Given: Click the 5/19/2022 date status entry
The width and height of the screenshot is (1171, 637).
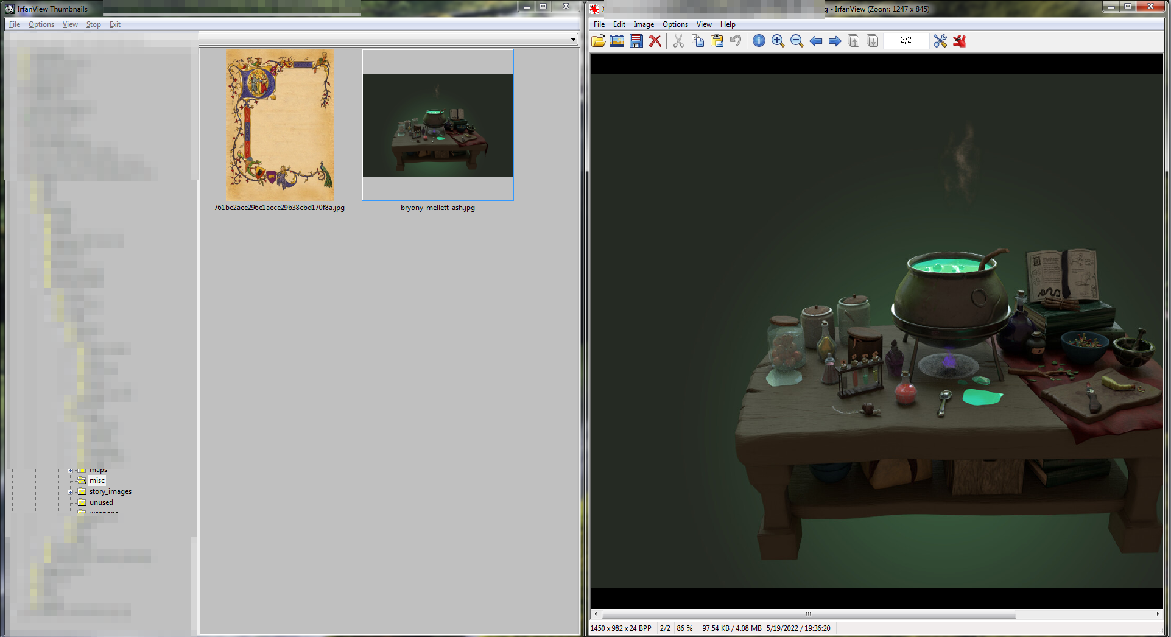Looking at the screenshot, I should [x=798, y=628].
